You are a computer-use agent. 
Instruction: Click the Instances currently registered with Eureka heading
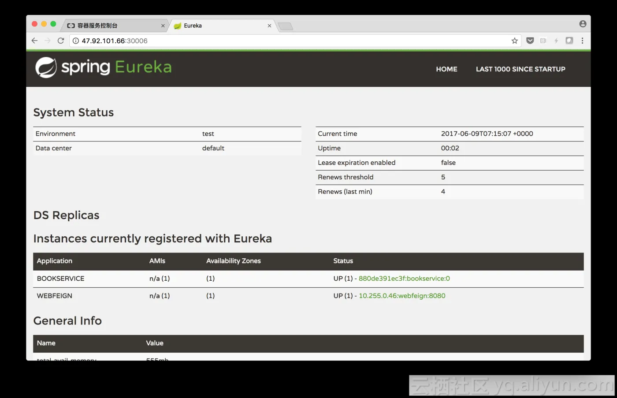[x=152, y=238]
